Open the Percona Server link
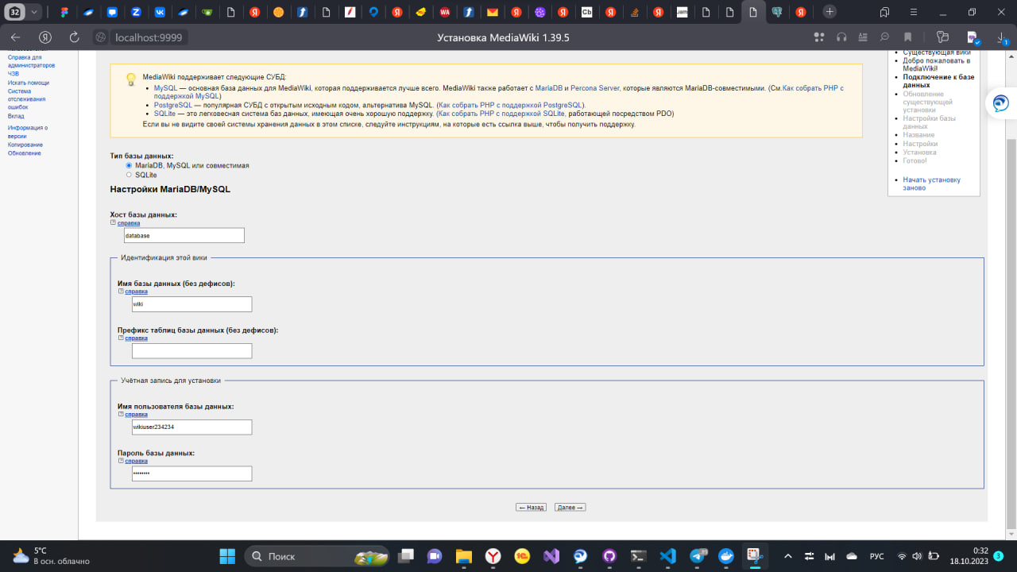 point(595,88)
